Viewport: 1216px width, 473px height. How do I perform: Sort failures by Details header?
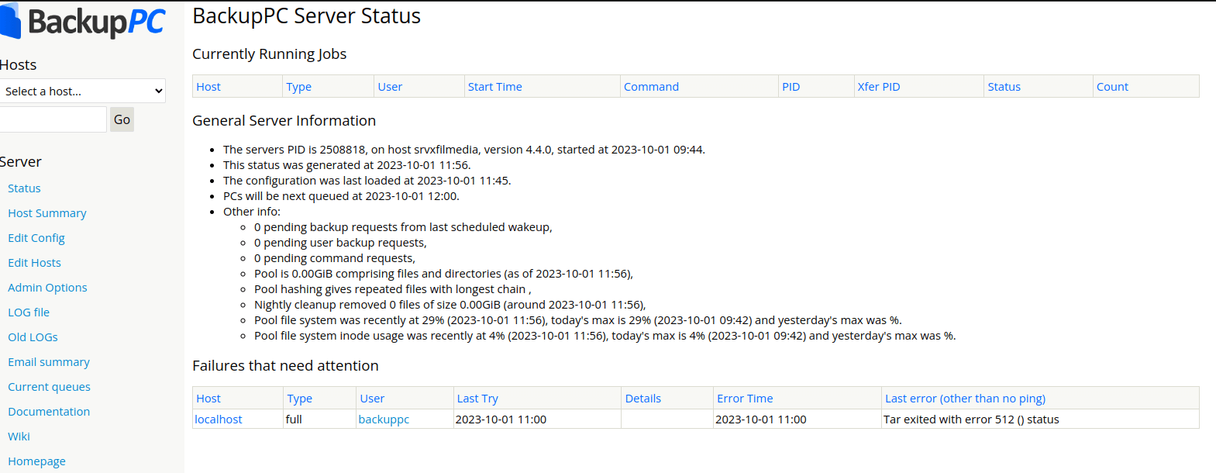tap(643, 399)
